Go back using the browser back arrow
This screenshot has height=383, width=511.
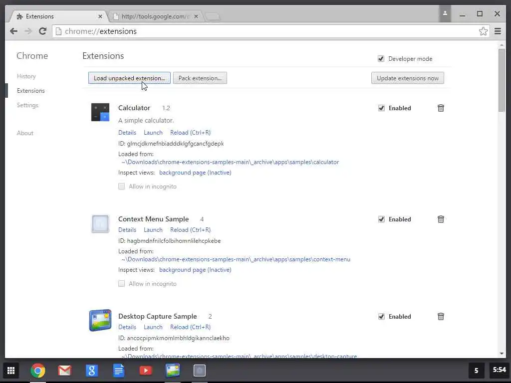click(x=13, y=31)
